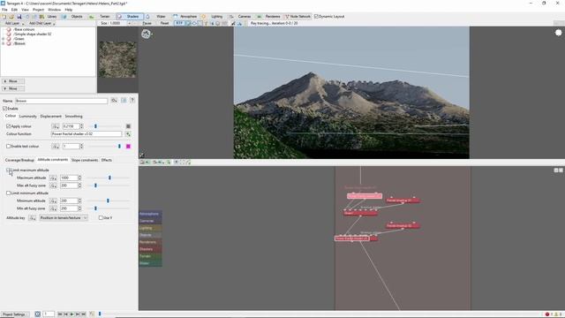Switch to the Smoothing tab

[73, 117]
